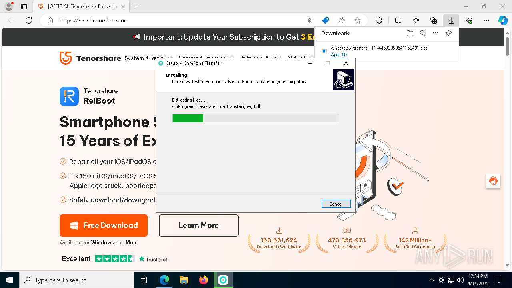Open Copilot sidebar icon
The image size is (512, 288).
(x=503, y=20)
